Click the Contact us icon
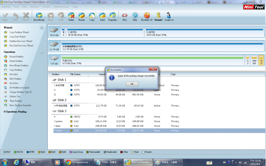This screenshot has width=266, height=166. (169, 17)
